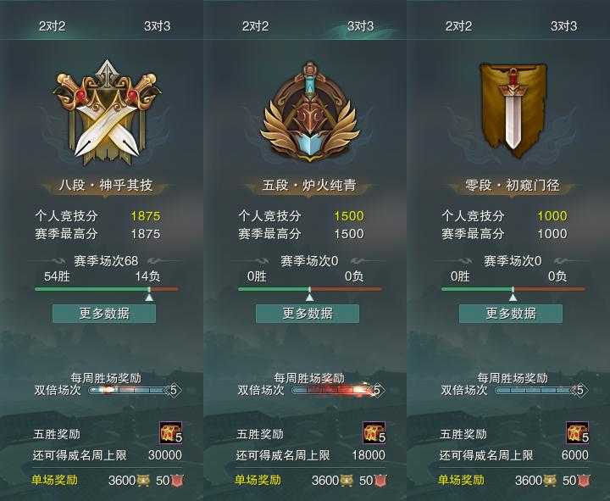Open the 五胜奖励 reward item in middle panel
The image size is (610, 501).
coord(374,433)
